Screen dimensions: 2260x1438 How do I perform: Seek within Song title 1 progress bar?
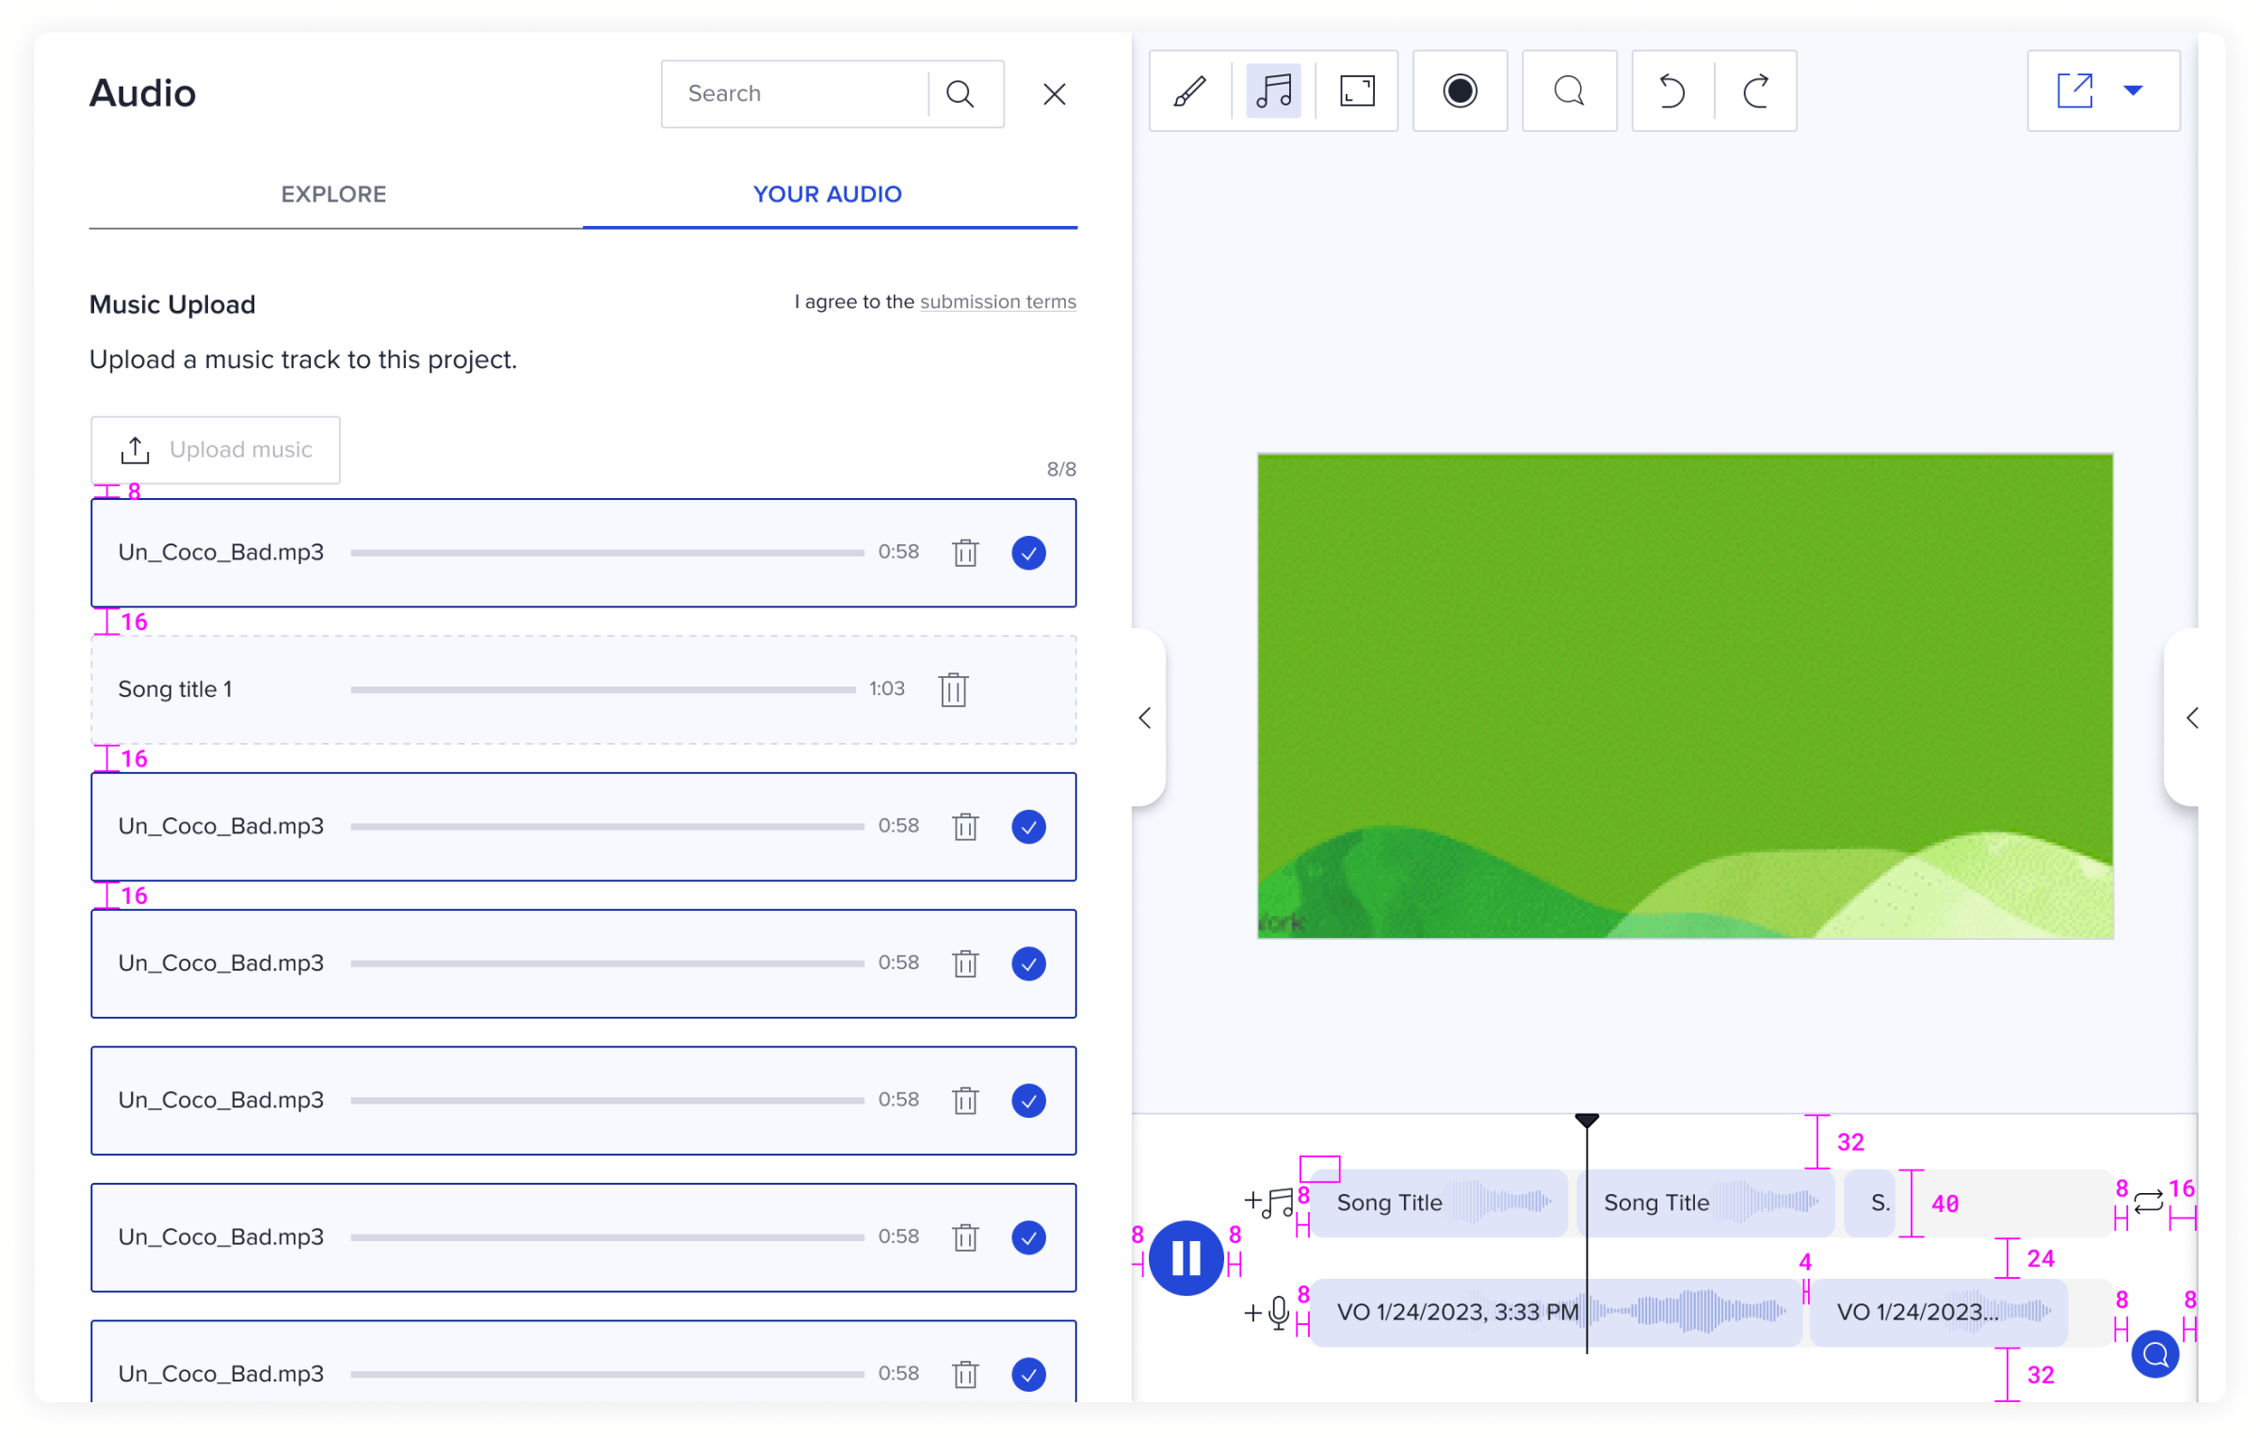pyautogui.click(x=603, y=690)
